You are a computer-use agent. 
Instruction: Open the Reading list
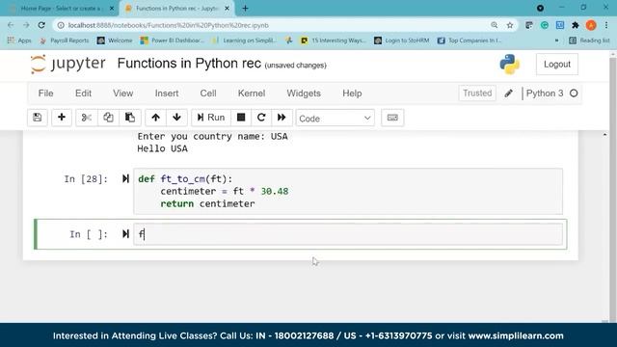[x=589, y=40]
